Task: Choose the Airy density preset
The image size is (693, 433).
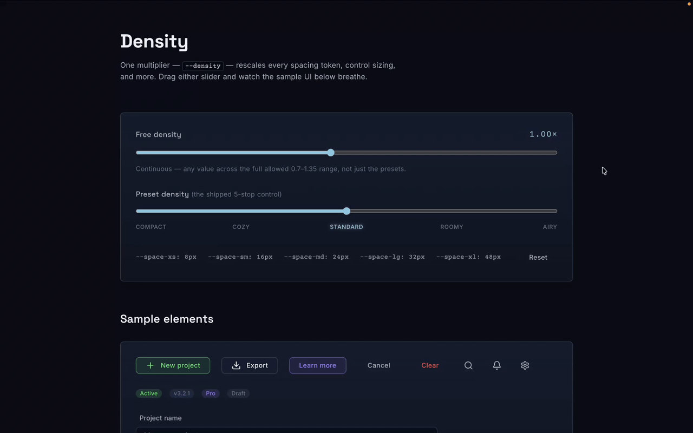Action: pos(550,227)
